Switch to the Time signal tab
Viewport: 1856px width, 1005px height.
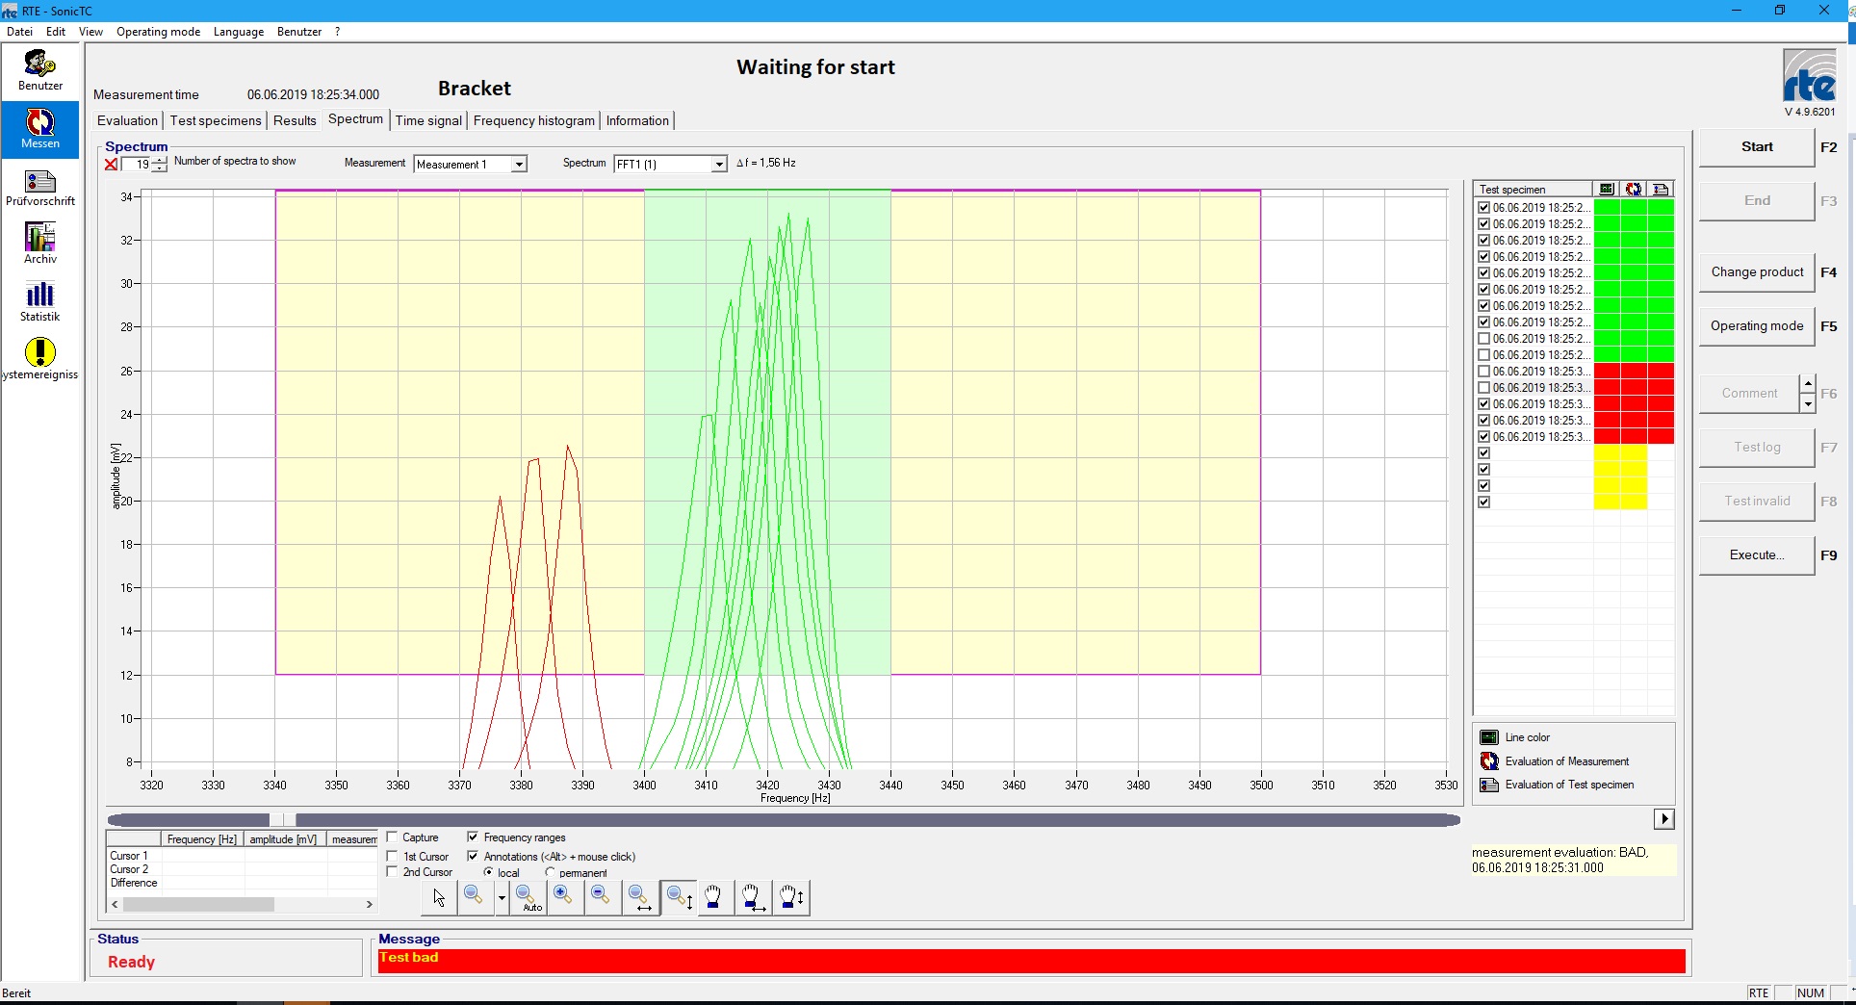(x=427, y=120)
